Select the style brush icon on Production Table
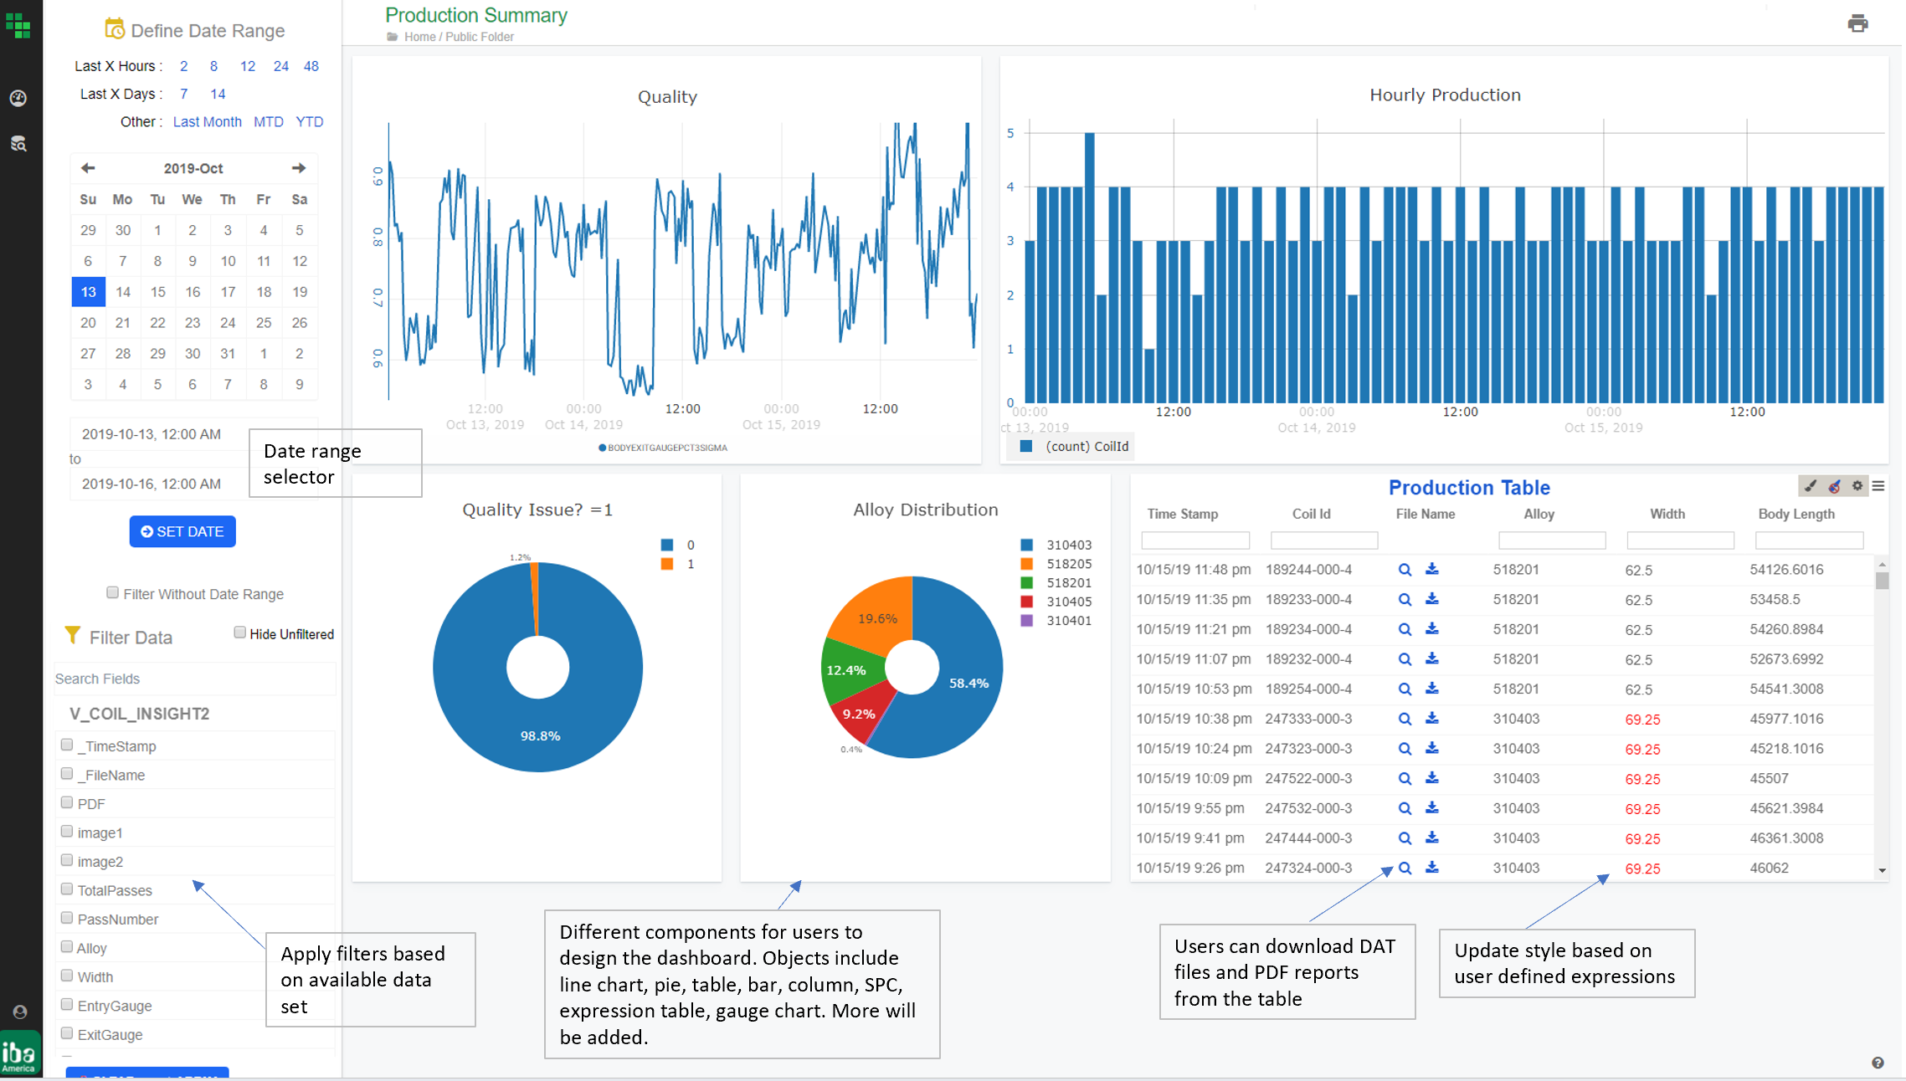 click(1811, 485)
